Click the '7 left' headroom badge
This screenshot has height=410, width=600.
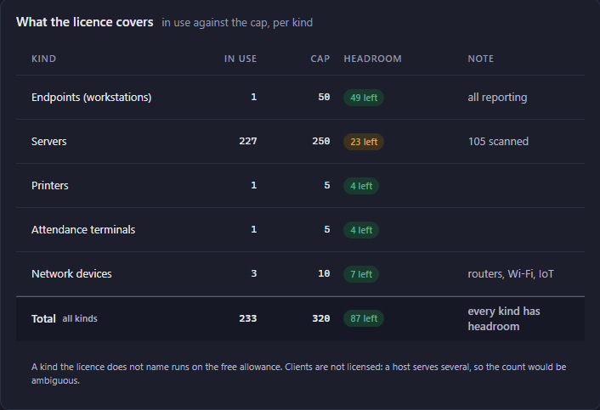pos(361,274)
